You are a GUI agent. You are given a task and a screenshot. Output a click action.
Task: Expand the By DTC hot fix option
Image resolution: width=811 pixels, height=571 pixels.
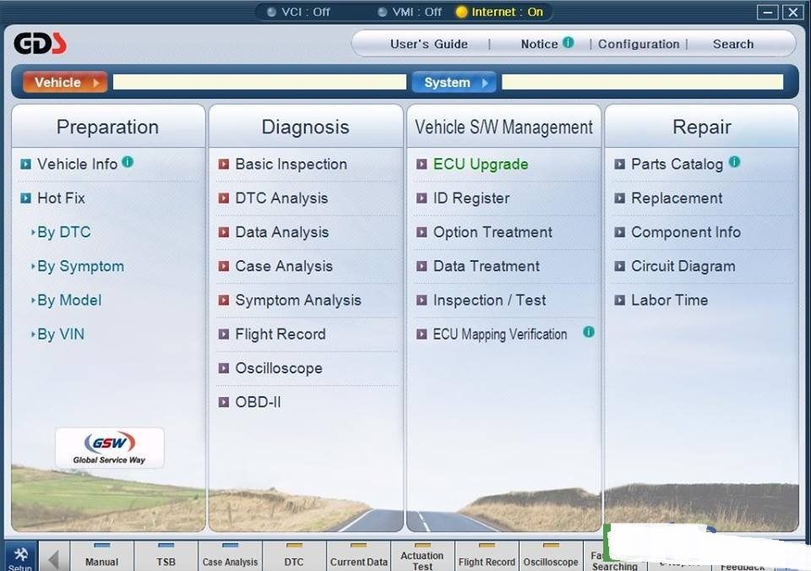click(x=63, y=232)
